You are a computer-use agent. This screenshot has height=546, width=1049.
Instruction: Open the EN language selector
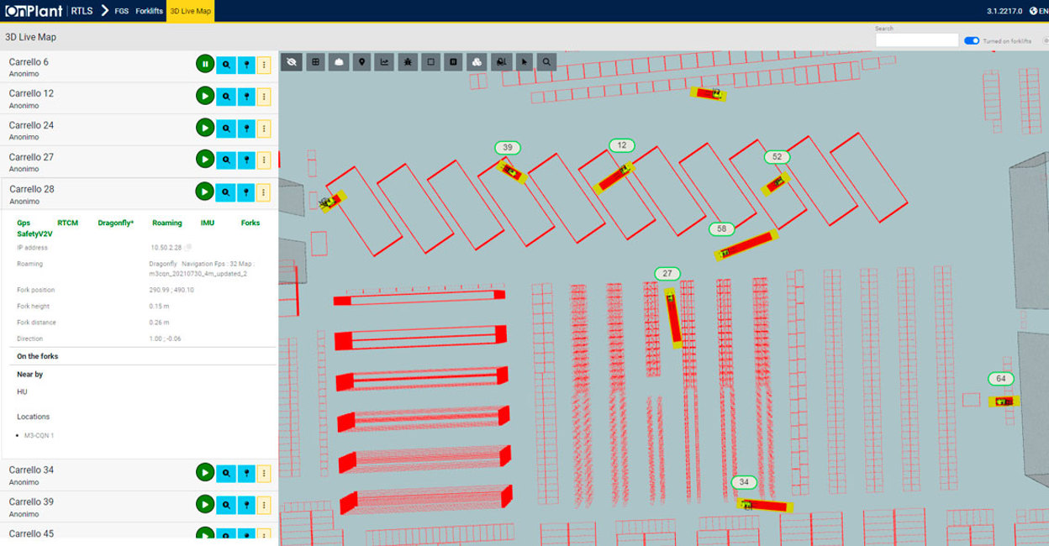tap(1038, 11)
